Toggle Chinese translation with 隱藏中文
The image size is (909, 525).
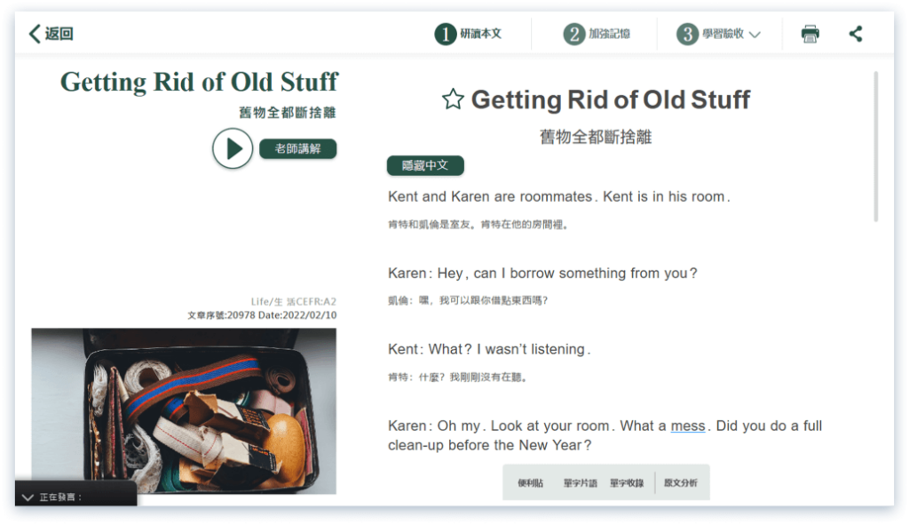425,166
